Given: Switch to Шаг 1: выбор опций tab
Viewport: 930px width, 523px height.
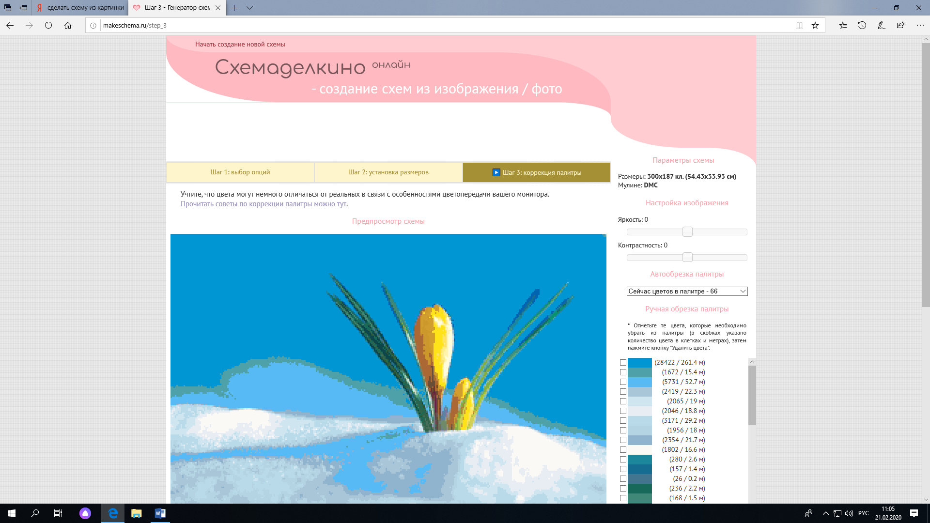Looking at the screenshot, I should [x=240, y=172].
